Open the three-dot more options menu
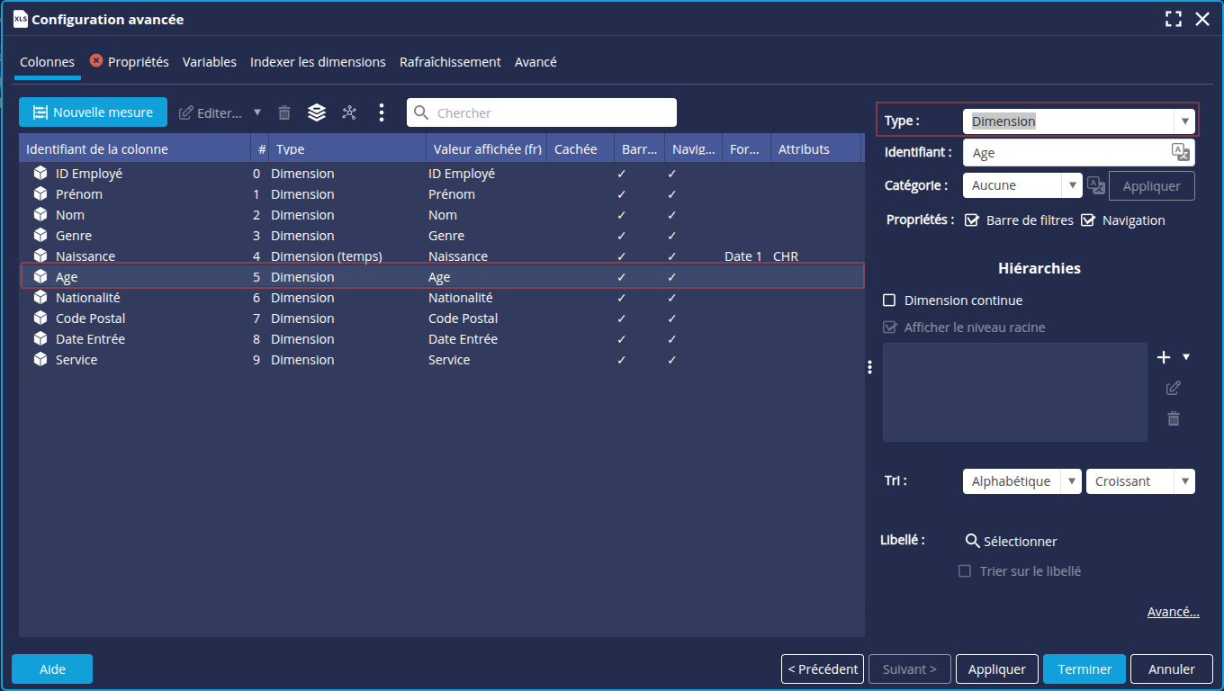This screenshot has height=691, width=1224. 382,112
